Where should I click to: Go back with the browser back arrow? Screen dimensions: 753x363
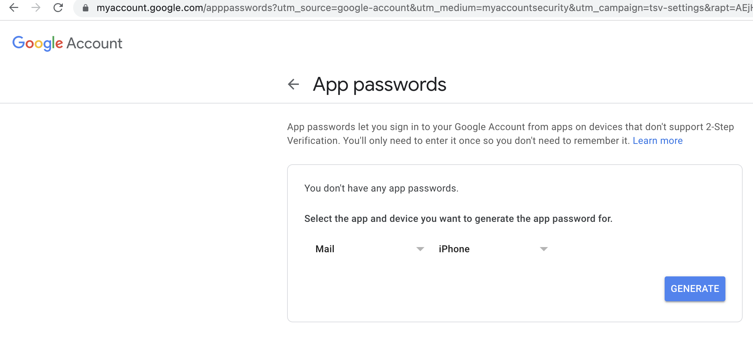coord(14,8)
